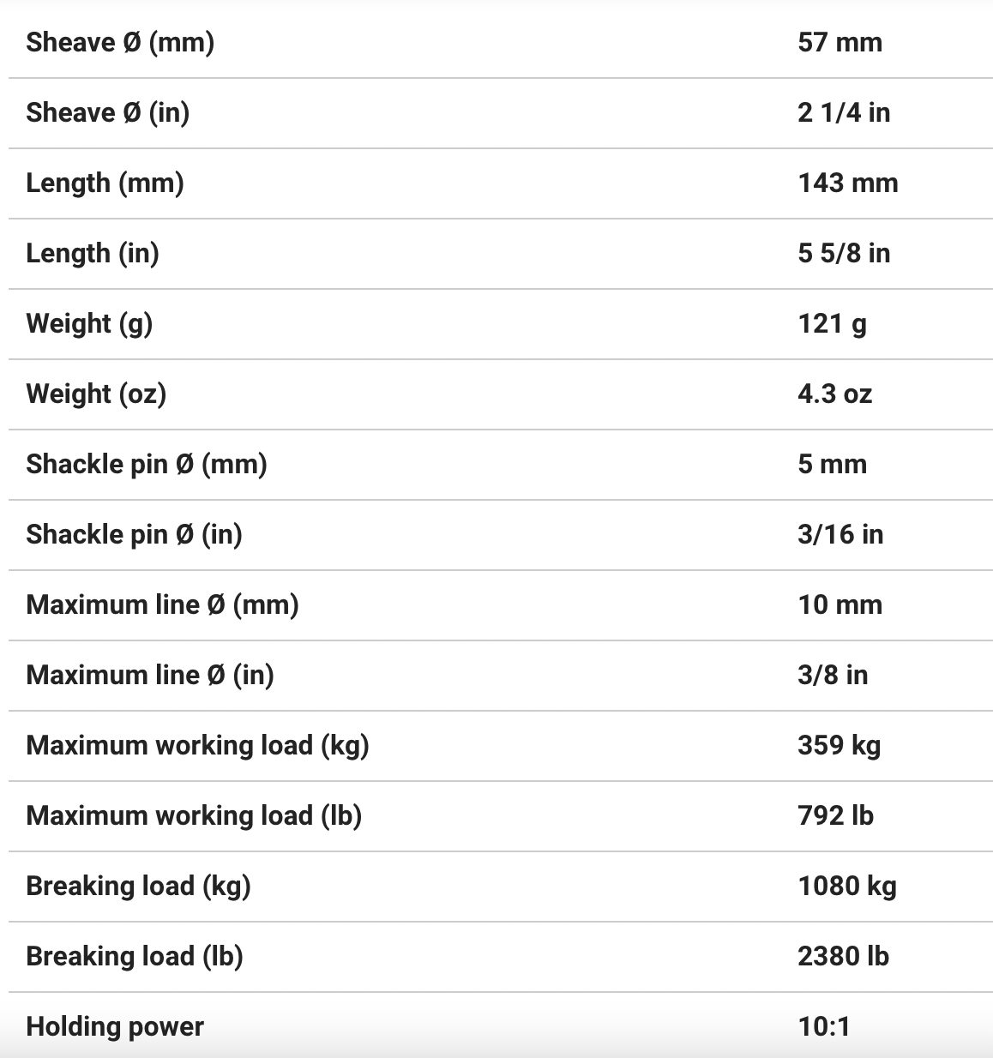Click the 5 5/8 in length value
Screen dimensions: 993x1058
(x=844, y=253)
